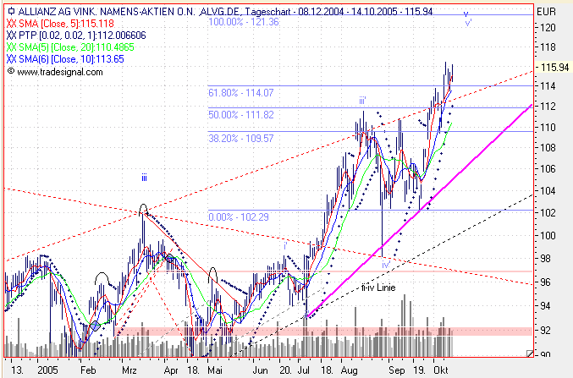Click the 2005 label on the date axis
This screenshot has height=378, width=573.
[47, 370]
